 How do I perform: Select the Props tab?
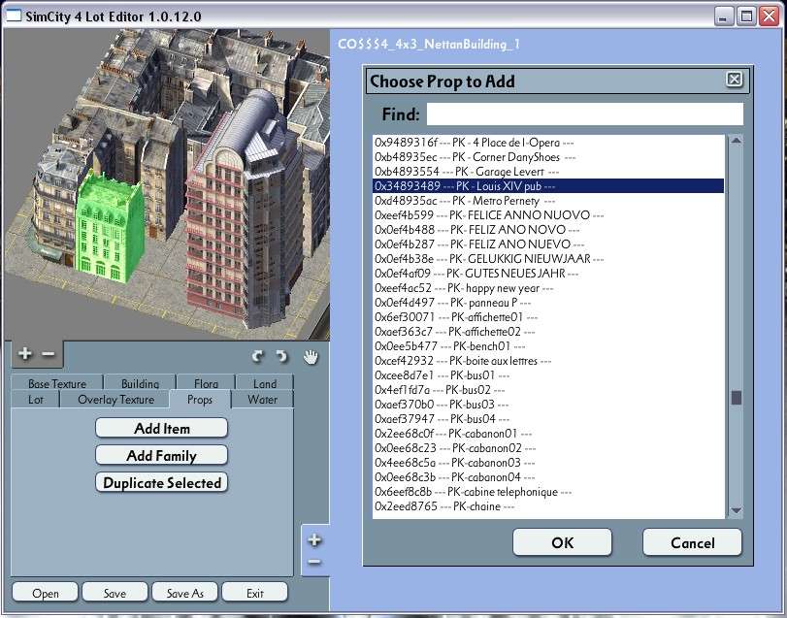coord(200,400)
